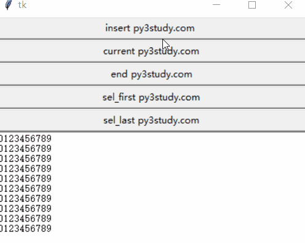Place cursor in first 0123456789 line
Viewport: 305px width, 243px height.
(x=26, y=138)
